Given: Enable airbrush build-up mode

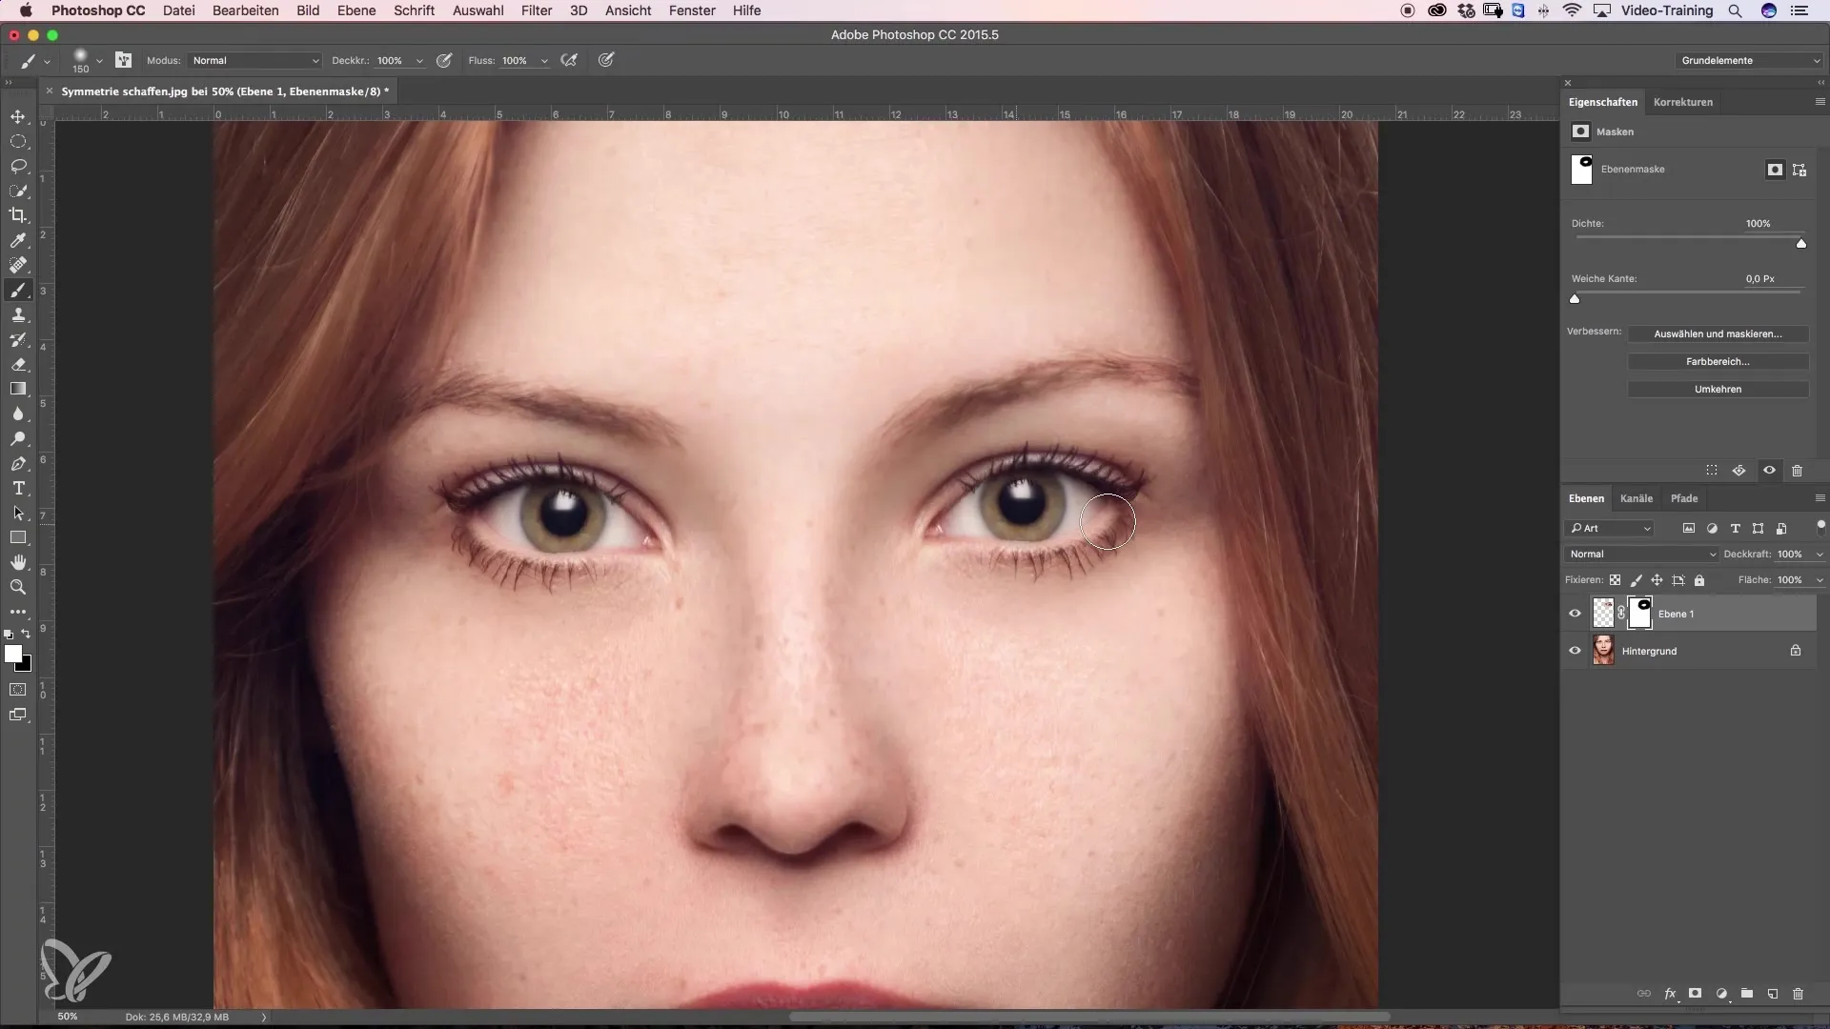Looking at the screenshot, I should pyautogui.click(x=569, y=60).
